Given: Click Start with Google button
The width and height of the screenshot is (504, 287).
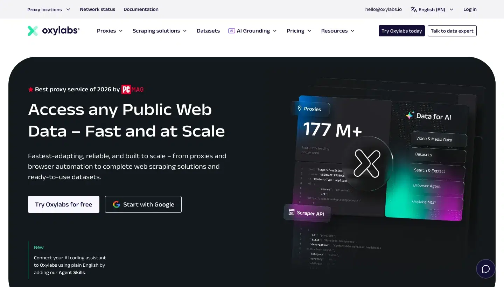Looking at the screenshot, I should pyautogui.click(x=143, y=204).
